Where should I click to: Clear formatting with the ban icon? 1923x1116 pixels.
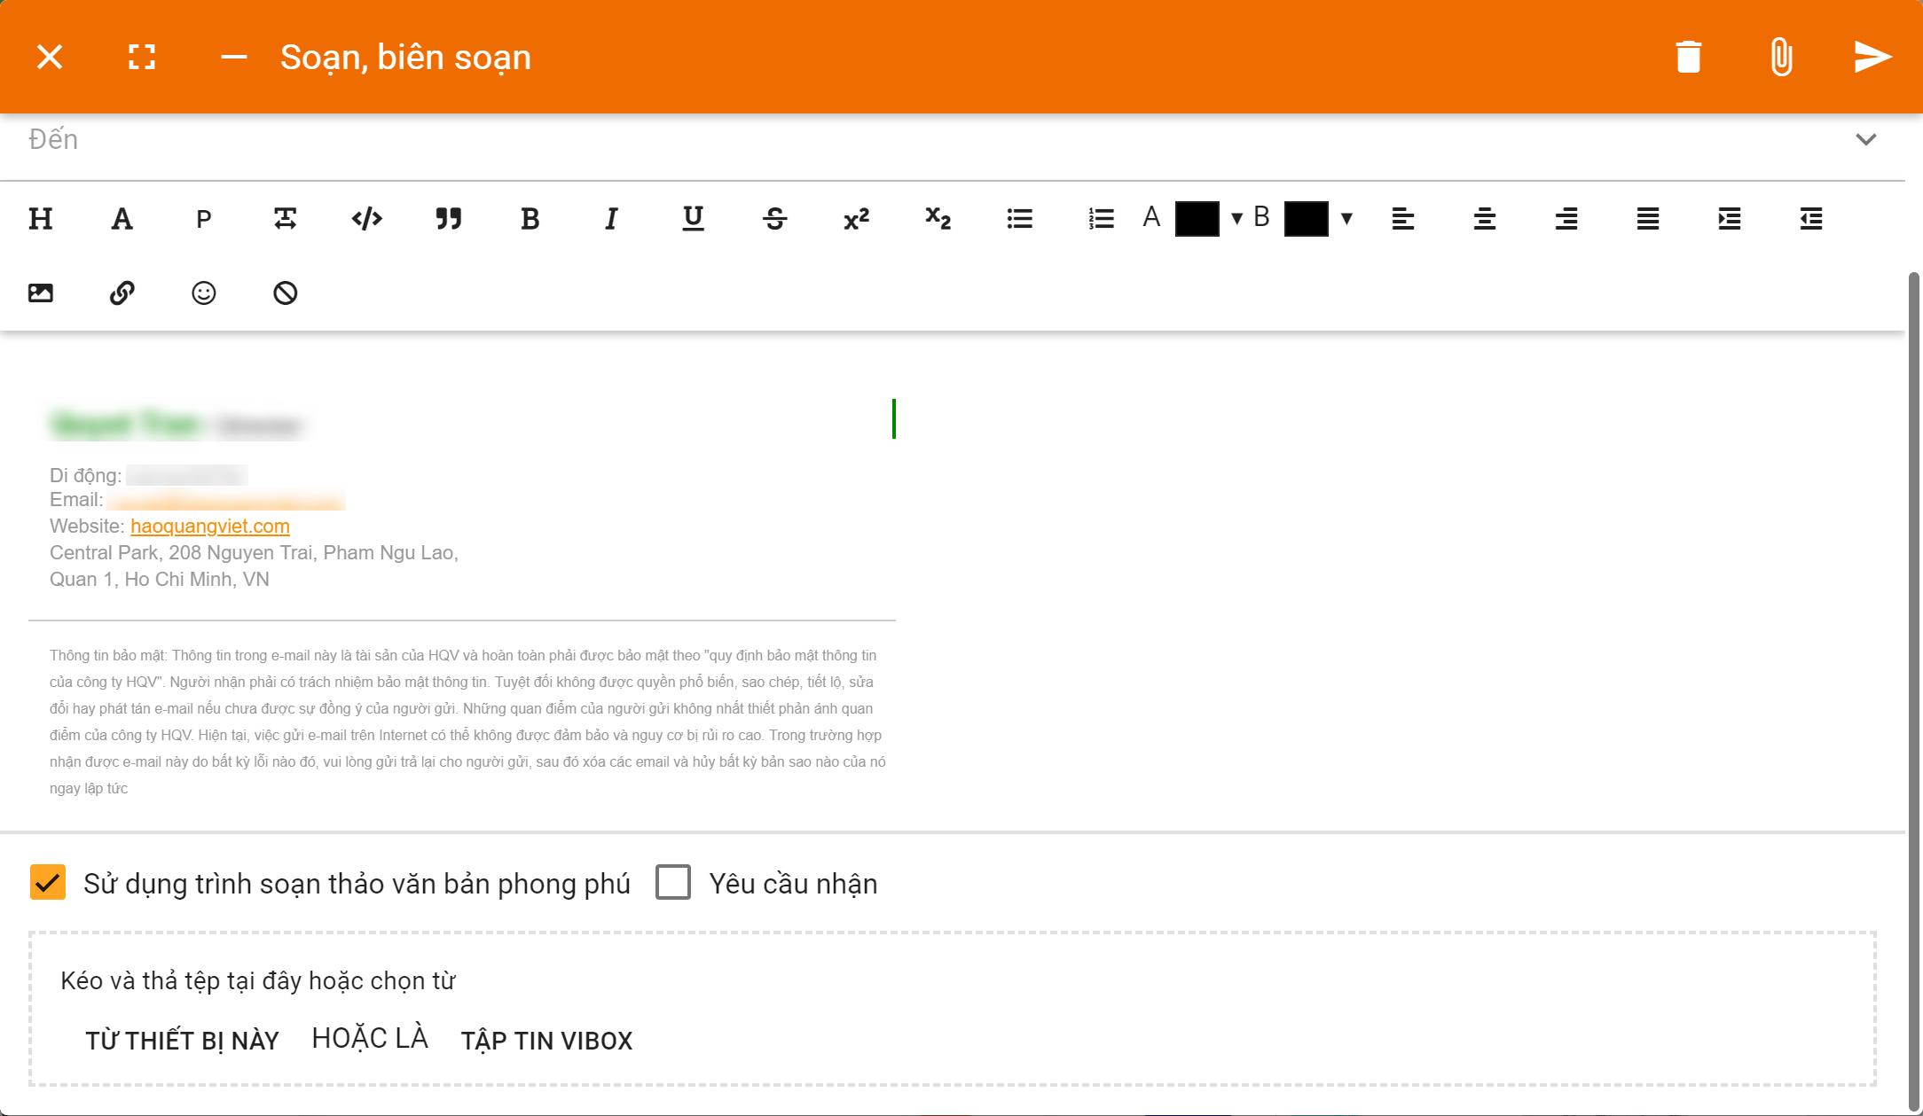pyautogui.click(x=286, y=293)
